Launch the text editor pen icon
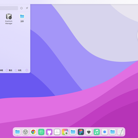 click(120, 132)
